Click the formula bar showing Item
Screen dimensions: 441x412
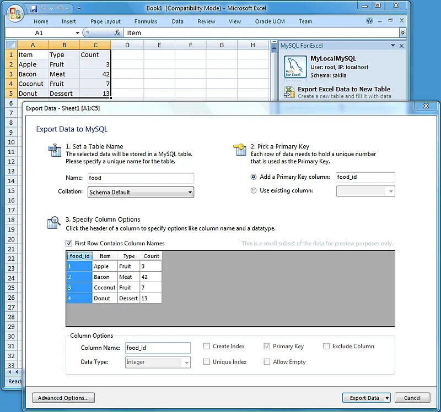261,33
